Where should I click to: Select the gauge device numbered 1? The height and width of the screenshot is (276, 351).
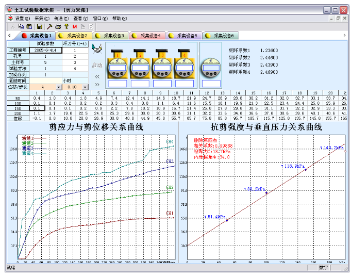click(118, 64)
